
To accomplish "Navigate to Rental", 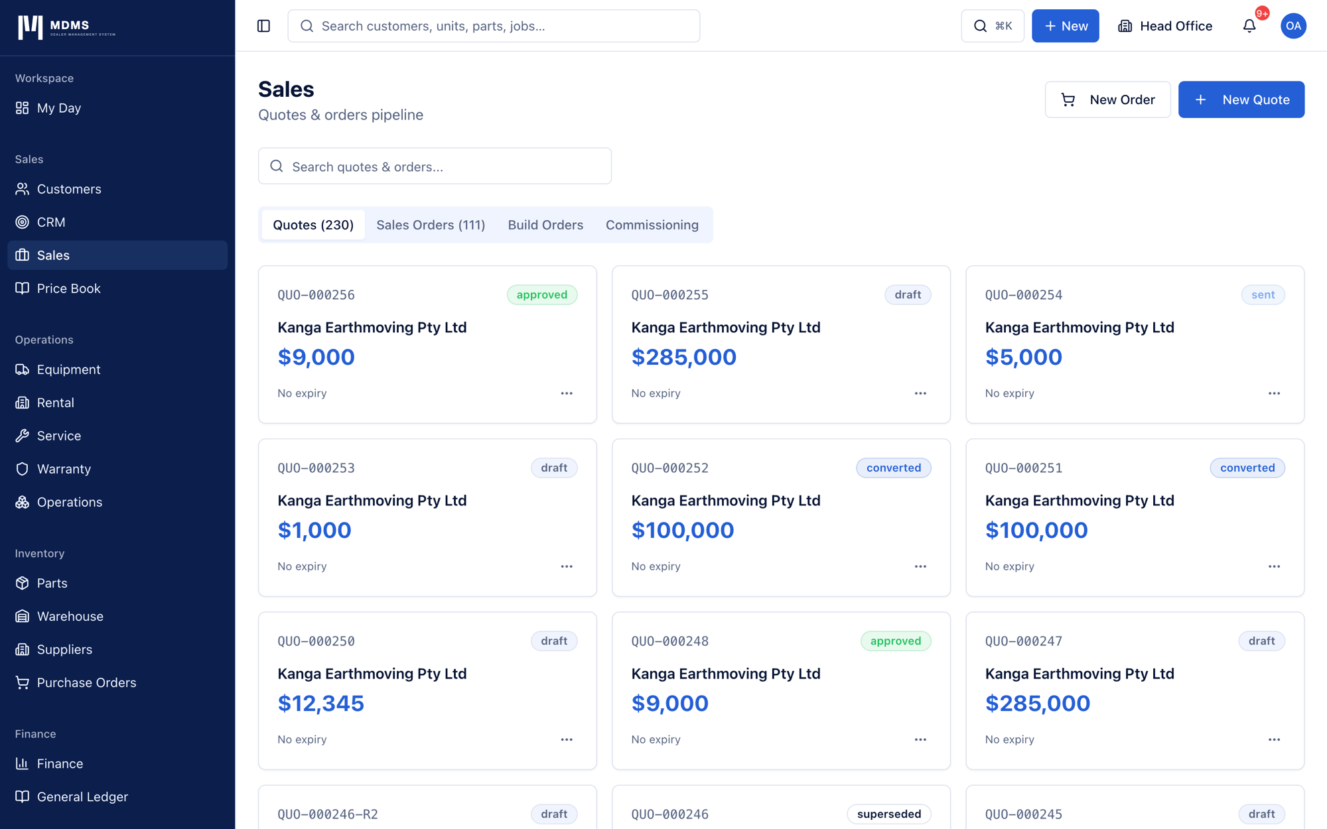I will coord(117,403).
